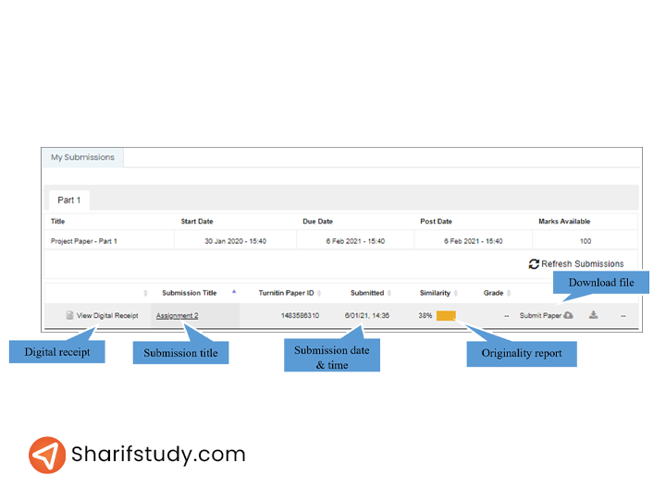Click the download file arrow icon
The image size is (666, 499).
pyautogui.click(x=594, y=315)
